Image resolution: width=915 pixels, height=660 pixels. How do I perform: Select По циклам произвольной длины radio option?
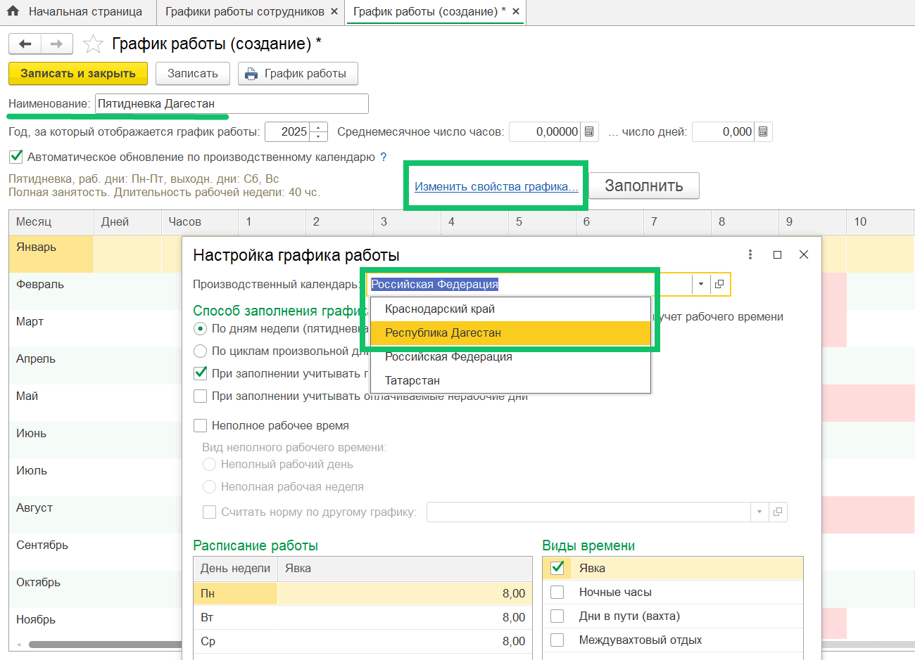point(201,351)
